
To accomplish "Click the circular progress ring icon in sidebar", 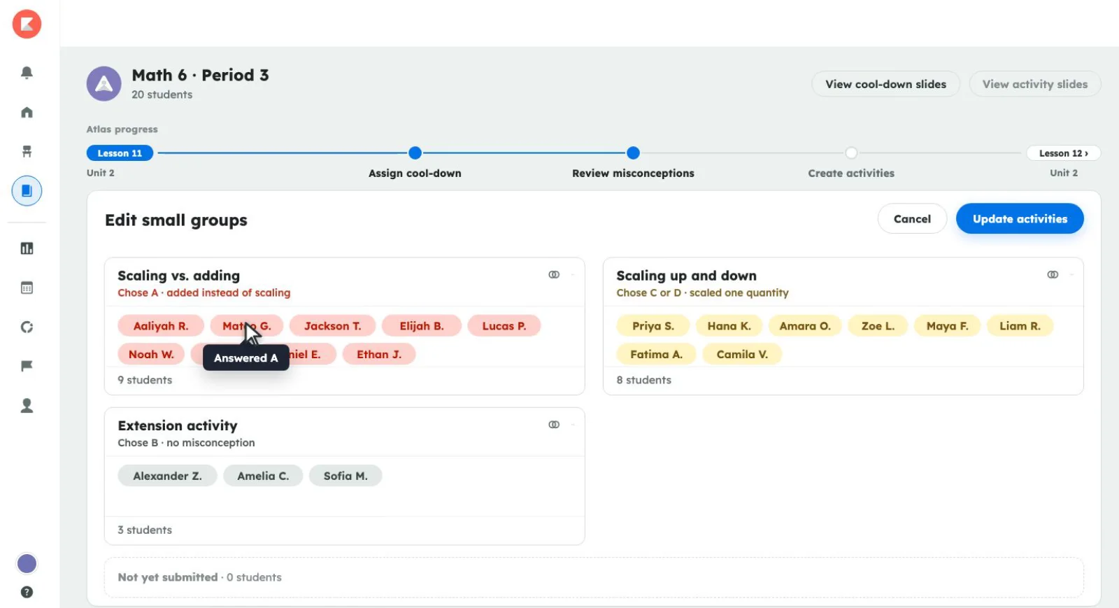I will tap(27, 327).
